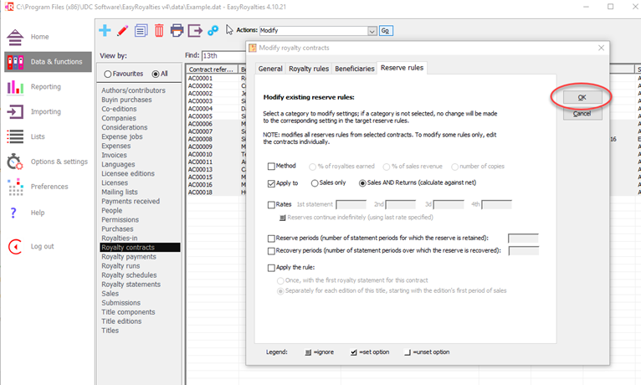Close the Modify royalty contracts dialog
The image size is (641, 385).
[x=601, y=48]
